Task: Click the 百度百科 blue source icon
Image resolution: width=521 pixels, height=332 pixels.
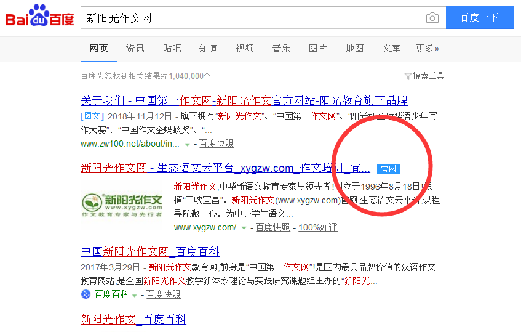Action: point(86,294)
